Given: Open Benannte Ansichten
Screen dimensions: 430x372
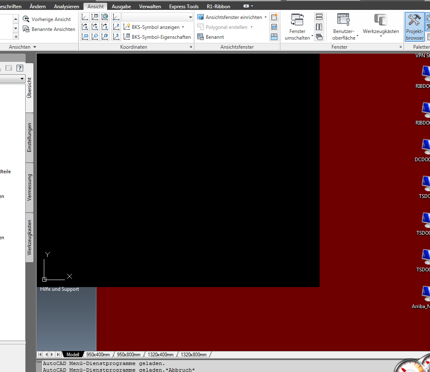Looking at the screenshot, I should point(49,29).
